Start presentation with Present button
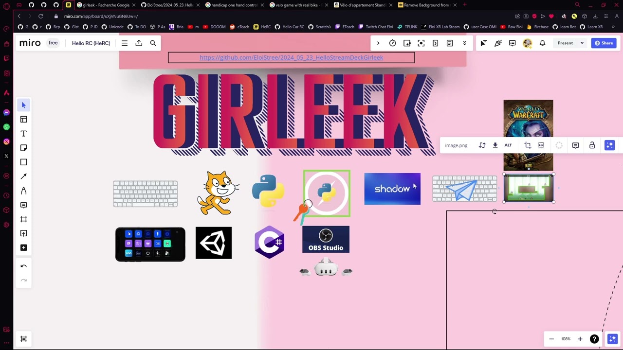 565,43
